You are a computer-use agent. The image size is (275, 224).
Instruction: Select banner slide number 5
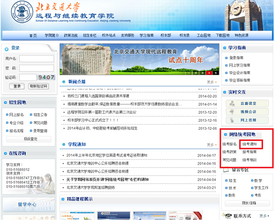(216, 73)
